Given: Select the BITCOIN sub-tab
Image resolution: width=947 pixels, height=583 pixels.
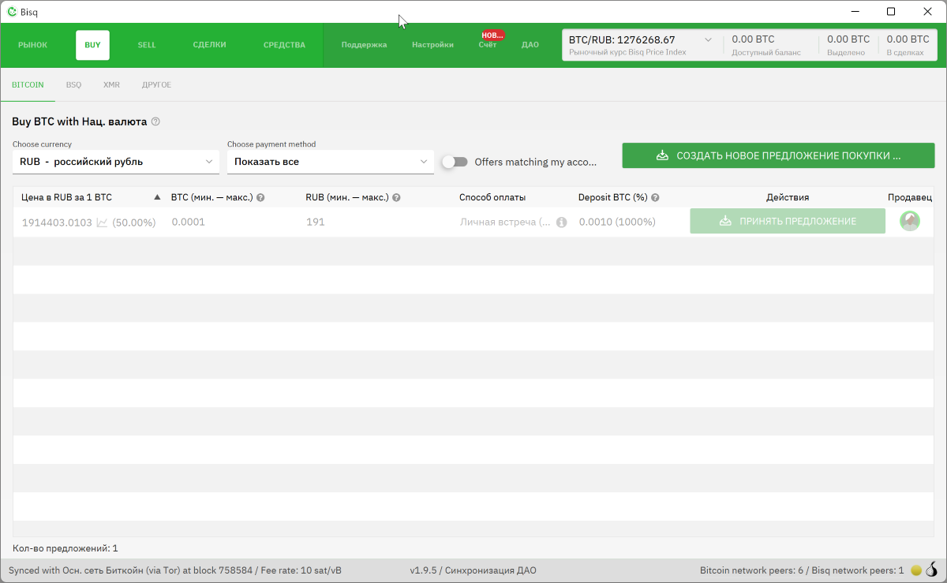Looking at the screenshot, I should 28,84.
